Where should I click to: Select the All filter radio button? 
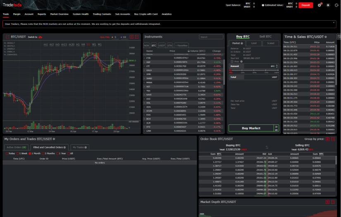tap(68, 153)
